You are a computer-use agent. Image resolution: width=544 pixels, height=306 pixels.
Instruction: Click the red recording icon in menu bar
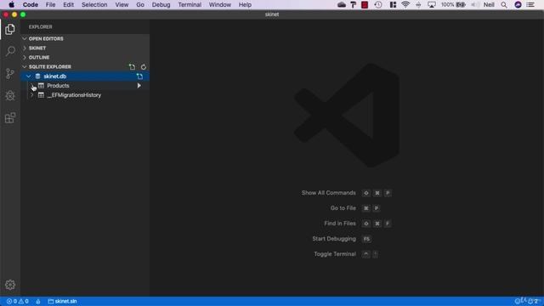click(365, 5)
